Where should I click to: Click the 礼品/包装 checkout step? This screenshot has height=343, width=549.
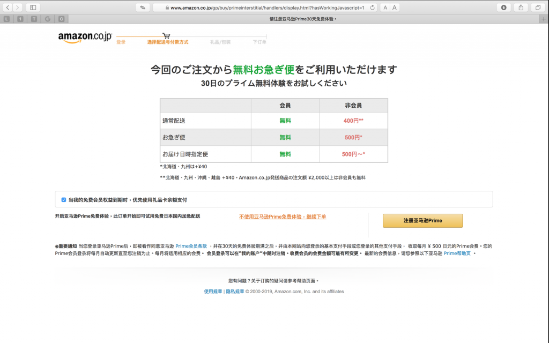point(220,42)
